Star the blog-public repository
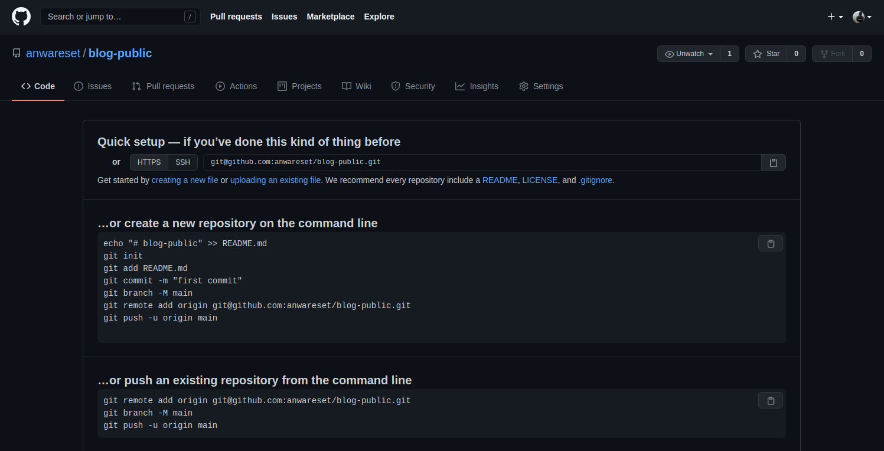This screenshot has height=451, width=884. coord(766,54)
